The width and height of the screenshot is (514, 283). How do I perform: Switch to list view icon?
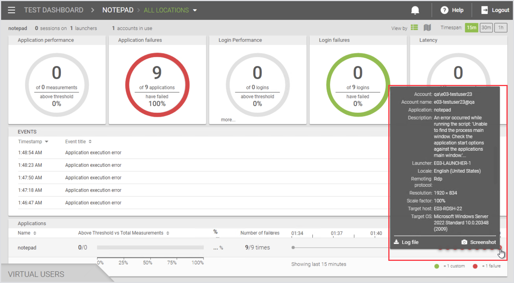tap(414, 27)
